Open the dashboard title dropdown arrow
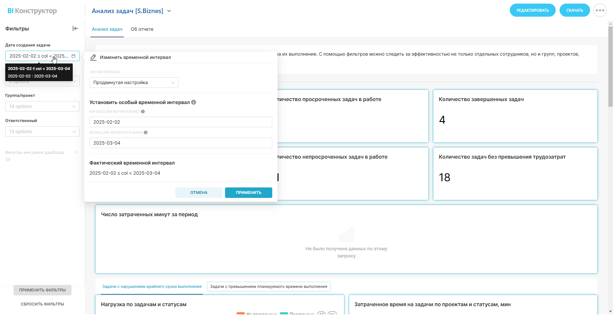The height and width of the screenshot is (315, 613). click(x=169, y=11)
